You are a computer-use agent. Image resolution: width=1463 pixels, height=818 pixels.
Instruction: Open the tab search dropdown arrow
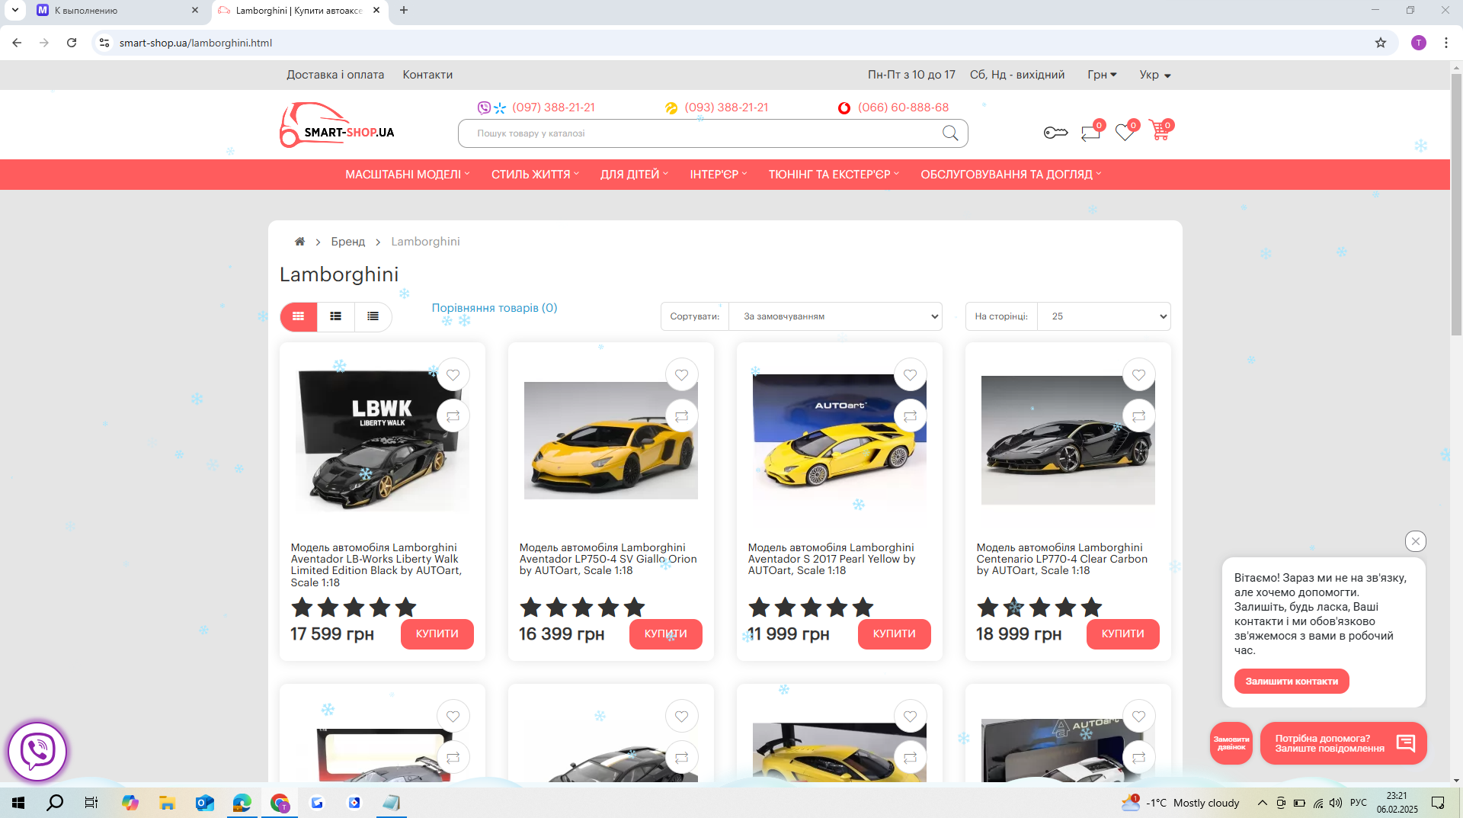click(14, 11)
